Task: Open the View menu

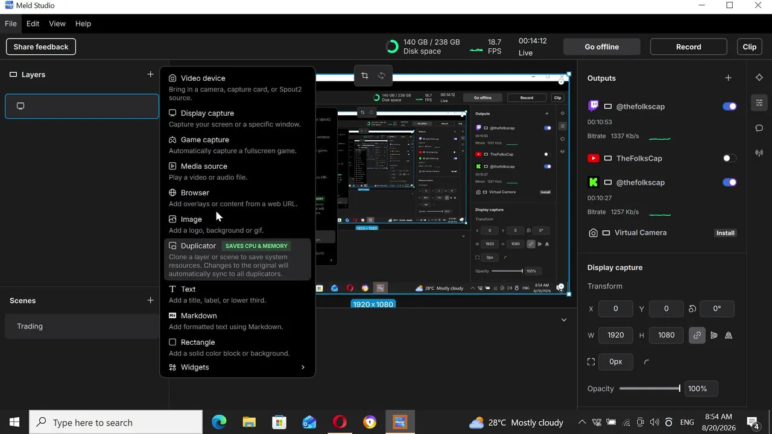Action: [57, 24]
